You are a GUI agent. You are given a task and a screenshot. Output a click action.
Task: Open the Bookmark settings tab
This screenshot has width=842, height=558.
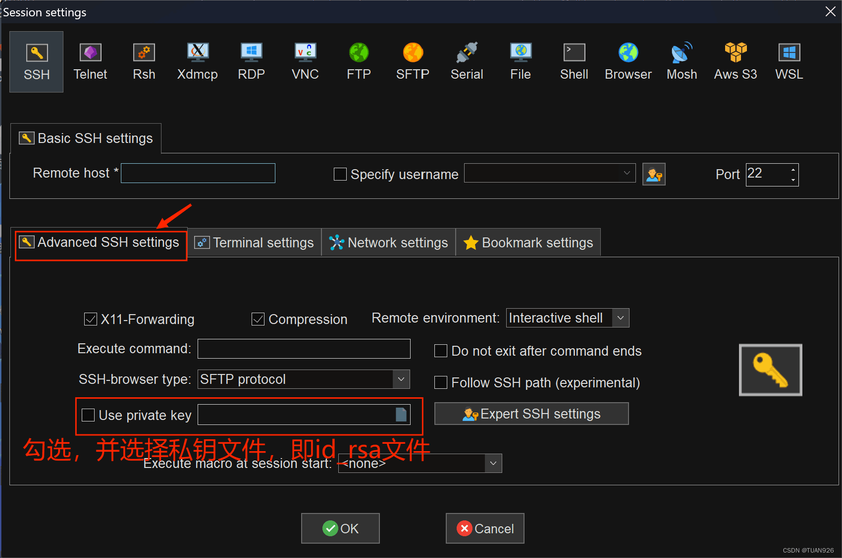click(528, 242)
